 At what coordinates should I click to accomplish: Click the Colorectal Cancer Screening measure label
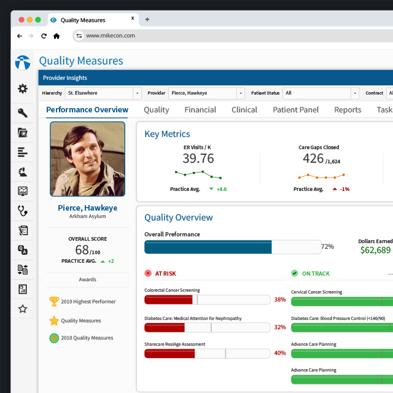pos(172,290)
